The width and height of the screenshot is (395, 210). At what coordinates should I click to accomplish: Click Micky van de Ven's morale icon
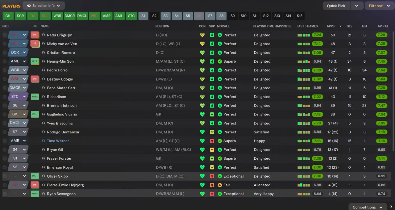pos(220,44)
